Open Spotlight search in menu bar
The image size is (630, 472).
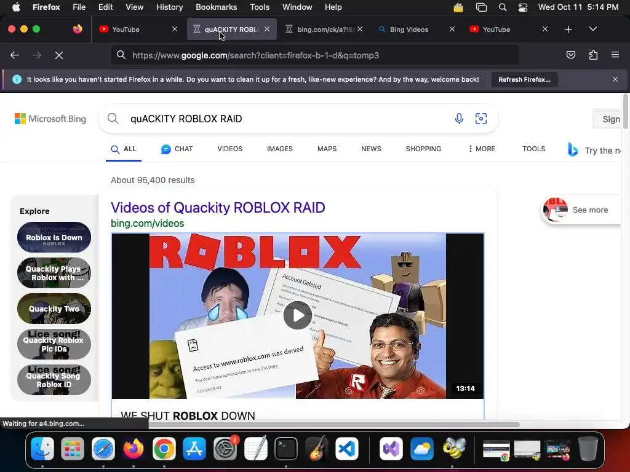pos(502,7)
